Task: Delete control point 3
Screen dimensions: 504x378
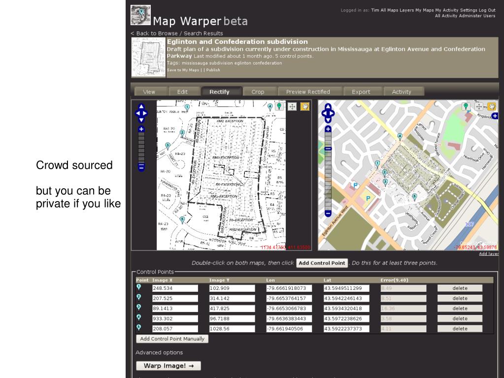Action: pos(460,309)
